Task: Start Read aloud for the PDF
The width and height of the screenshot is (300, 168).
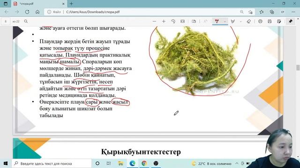Action: coord(205,21)
